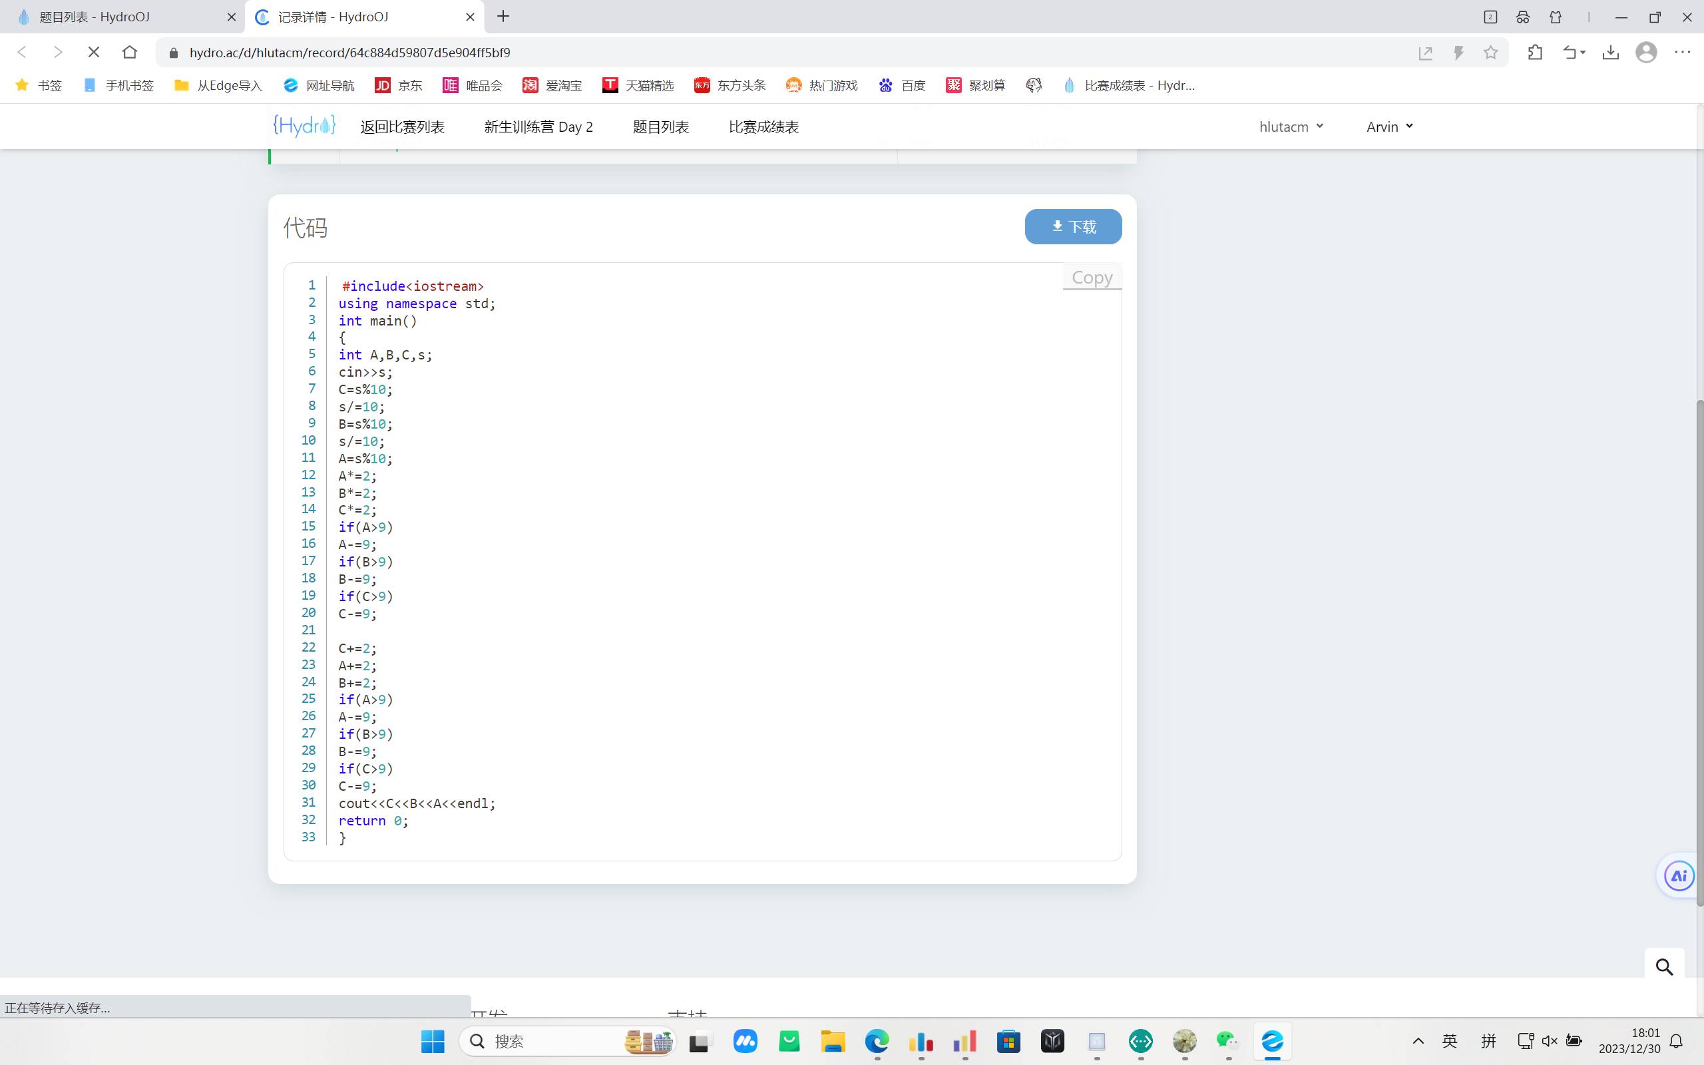
Task: Open the extensions puzzle icon
Action: pos(1535,52)
